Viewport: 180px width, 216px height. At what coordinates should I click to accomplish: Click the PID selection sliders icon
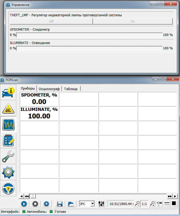(x=101, y=204)
